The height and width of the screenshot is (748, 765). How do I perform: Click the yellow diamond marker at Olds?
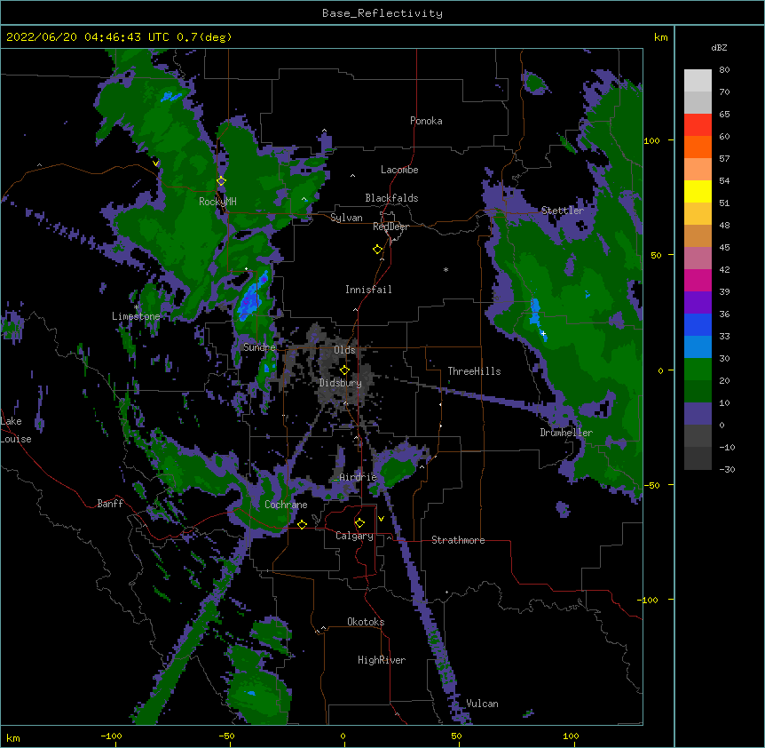pos(344,370)
